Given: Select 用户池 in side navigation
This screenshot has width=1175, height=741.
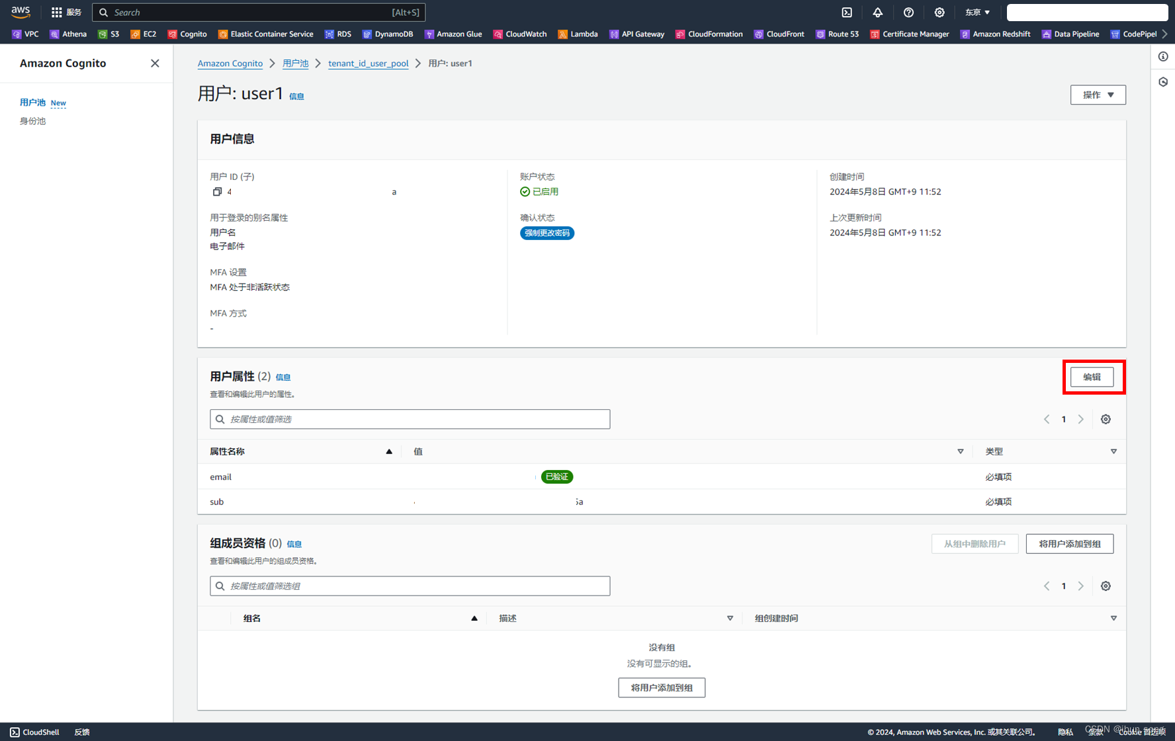Looking at the screenshot, I should 32,102.
